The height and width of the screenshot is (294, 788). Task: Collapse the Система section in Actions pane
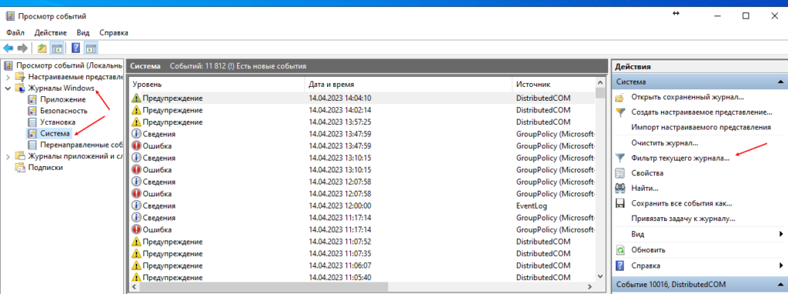[780, 82]
